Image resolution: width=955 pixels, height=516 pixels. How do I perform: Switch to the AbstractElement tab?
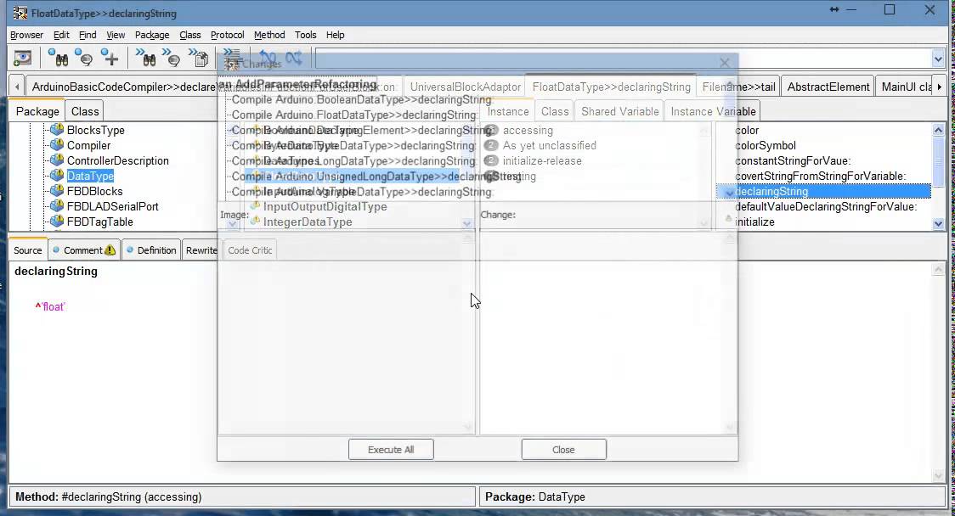[828, 87]
